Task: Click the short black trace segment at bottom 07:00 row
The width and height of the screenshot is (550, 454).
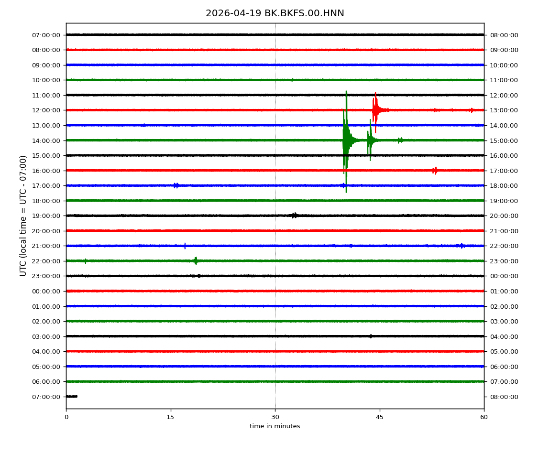Action: click(x=72, y=396)
